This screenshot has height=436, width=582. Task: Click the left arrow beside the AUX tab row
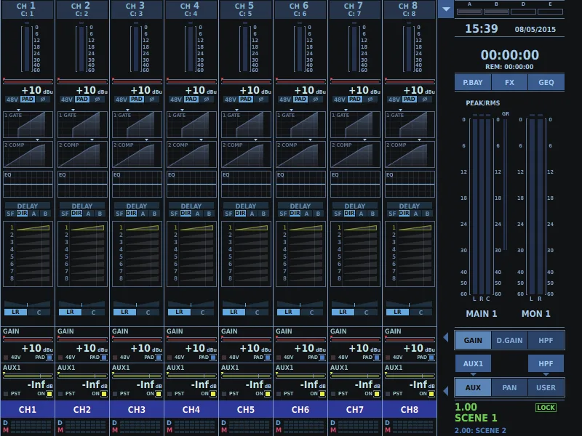click(446, 391)
